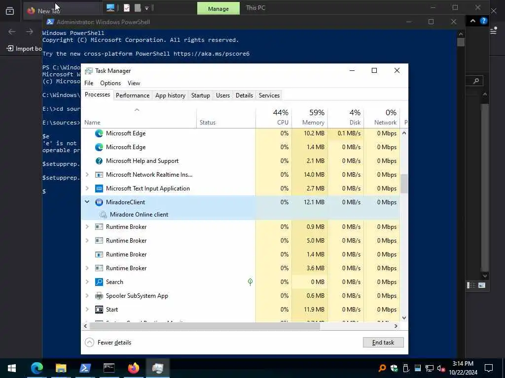Open Command Prompt from the taskbar
505x378 pixels.
[109, 368]
